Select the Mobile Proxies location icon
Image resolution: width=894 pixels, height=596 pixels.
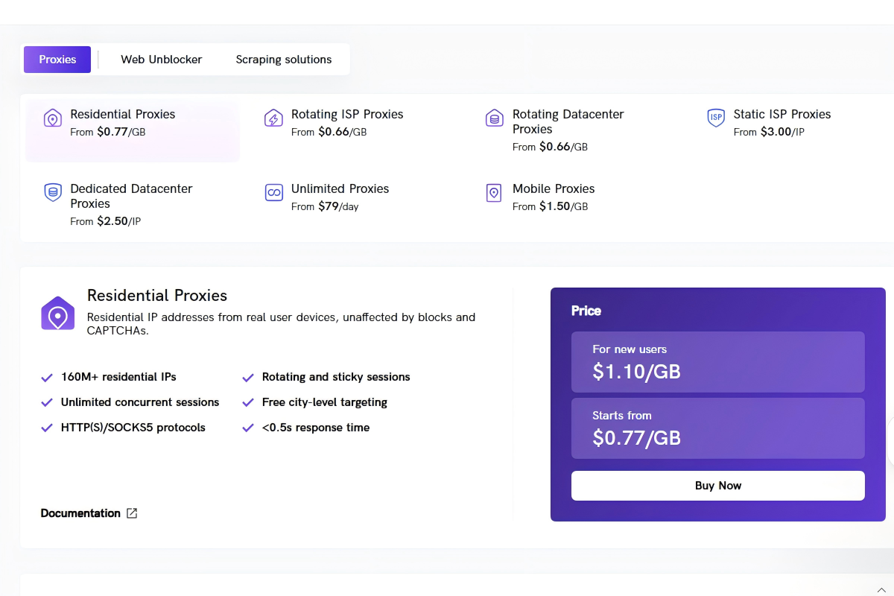493,192
